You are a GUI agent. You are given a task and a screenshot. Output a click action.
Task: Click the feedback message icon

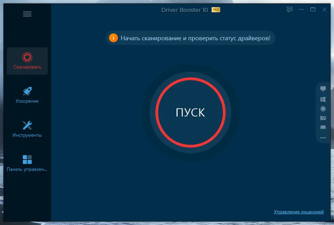[x=289, y=10]
